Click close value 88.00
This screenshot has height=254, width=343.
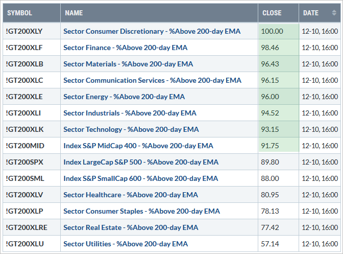tap(270, 178)
